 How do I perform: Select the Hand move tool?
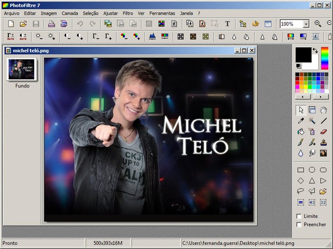click(323, 110)
